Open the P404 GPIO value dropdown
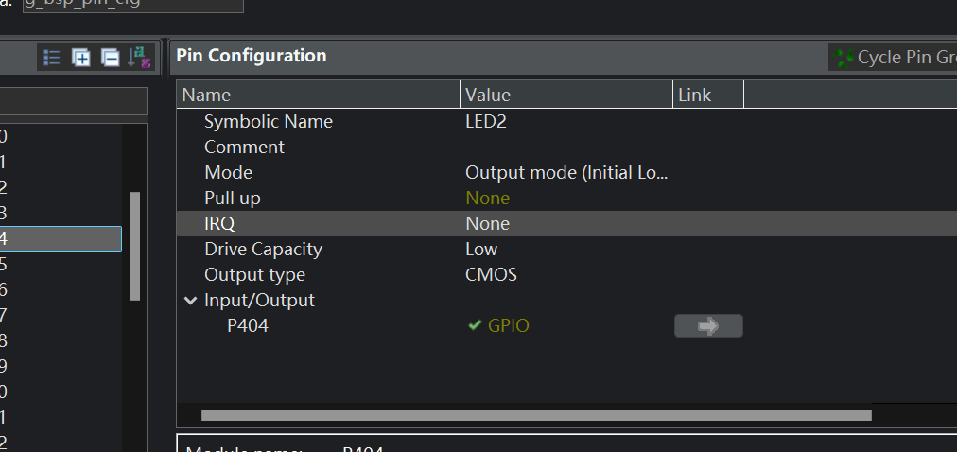 click(x=509, y=325)
